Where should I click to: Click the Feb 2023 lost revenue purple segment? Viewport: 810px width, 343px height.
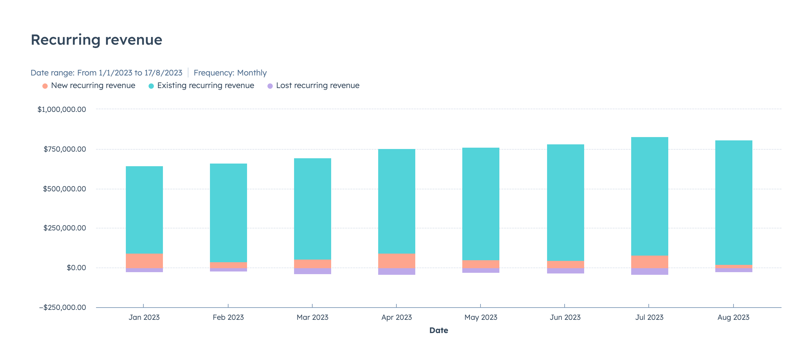228,270
